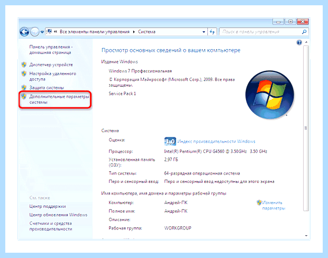Viewport: 328px width, 258px height.
Task: Click the Back navigation arrow button
Action: point(24,32)
